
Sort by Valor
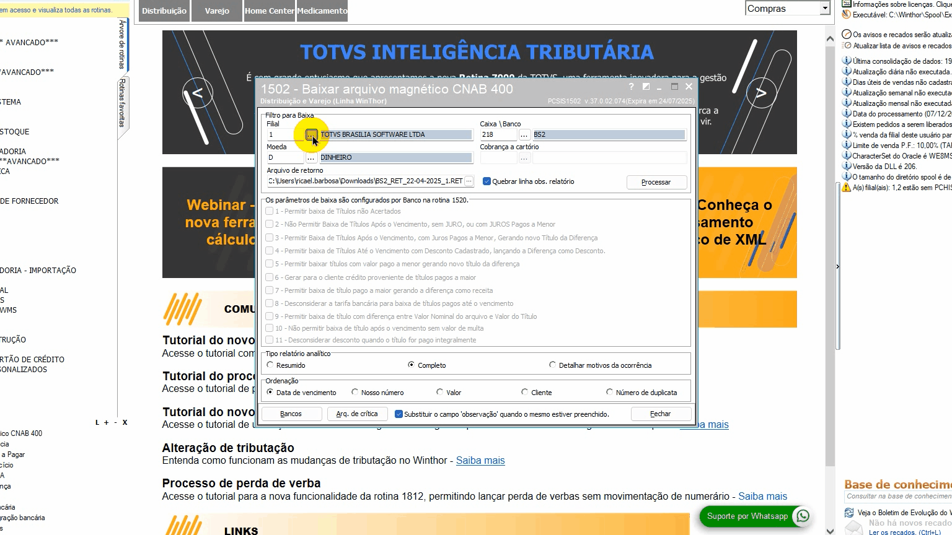click(x=439, y=393)
